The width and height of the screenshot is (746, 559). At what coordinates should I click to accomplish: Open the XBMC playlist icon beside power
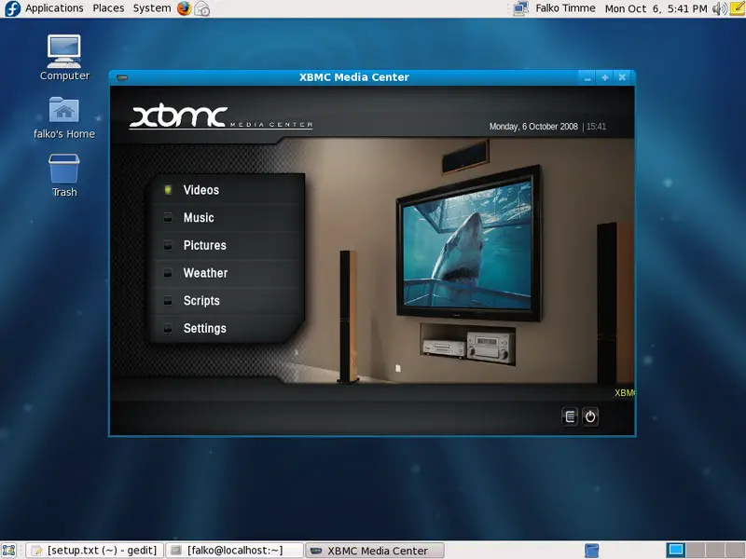[x=570, y=416]
